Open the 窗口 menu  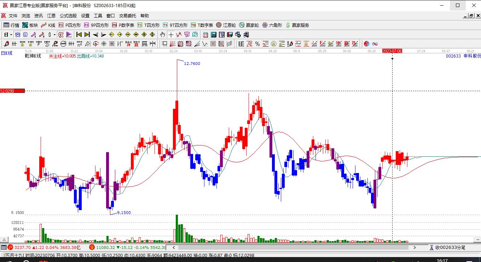pos(111,16)
